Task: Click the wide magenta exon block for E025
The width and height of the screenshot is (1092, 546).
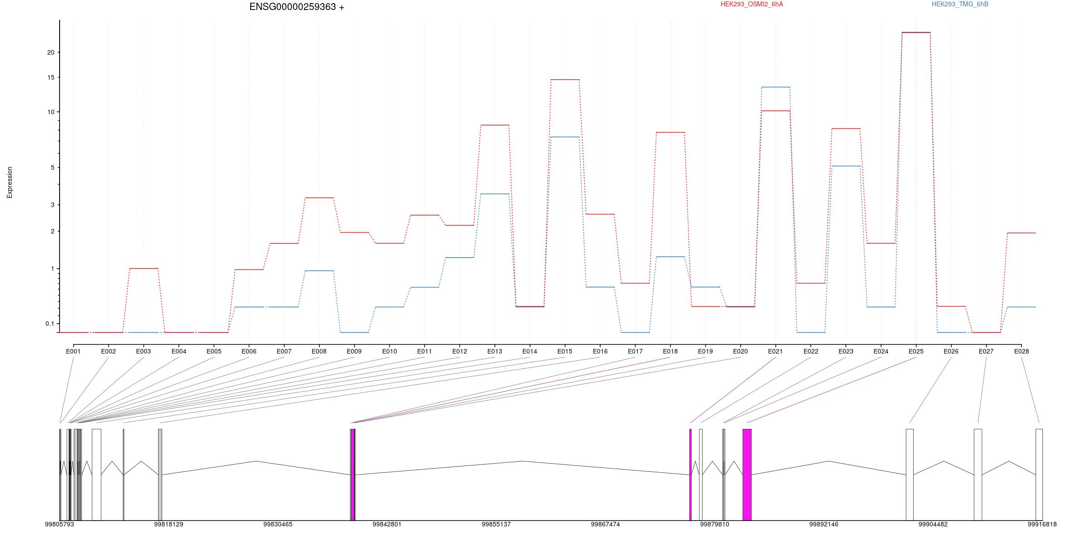Action: (x=747, y=475)
